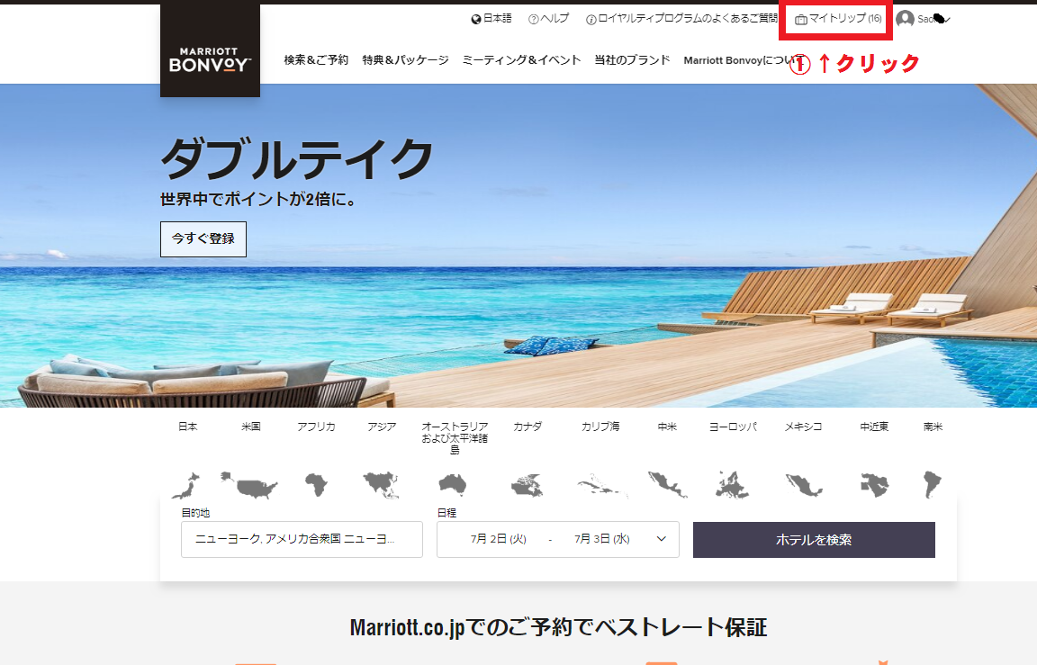Click the 日本 region label

[188, 427]
